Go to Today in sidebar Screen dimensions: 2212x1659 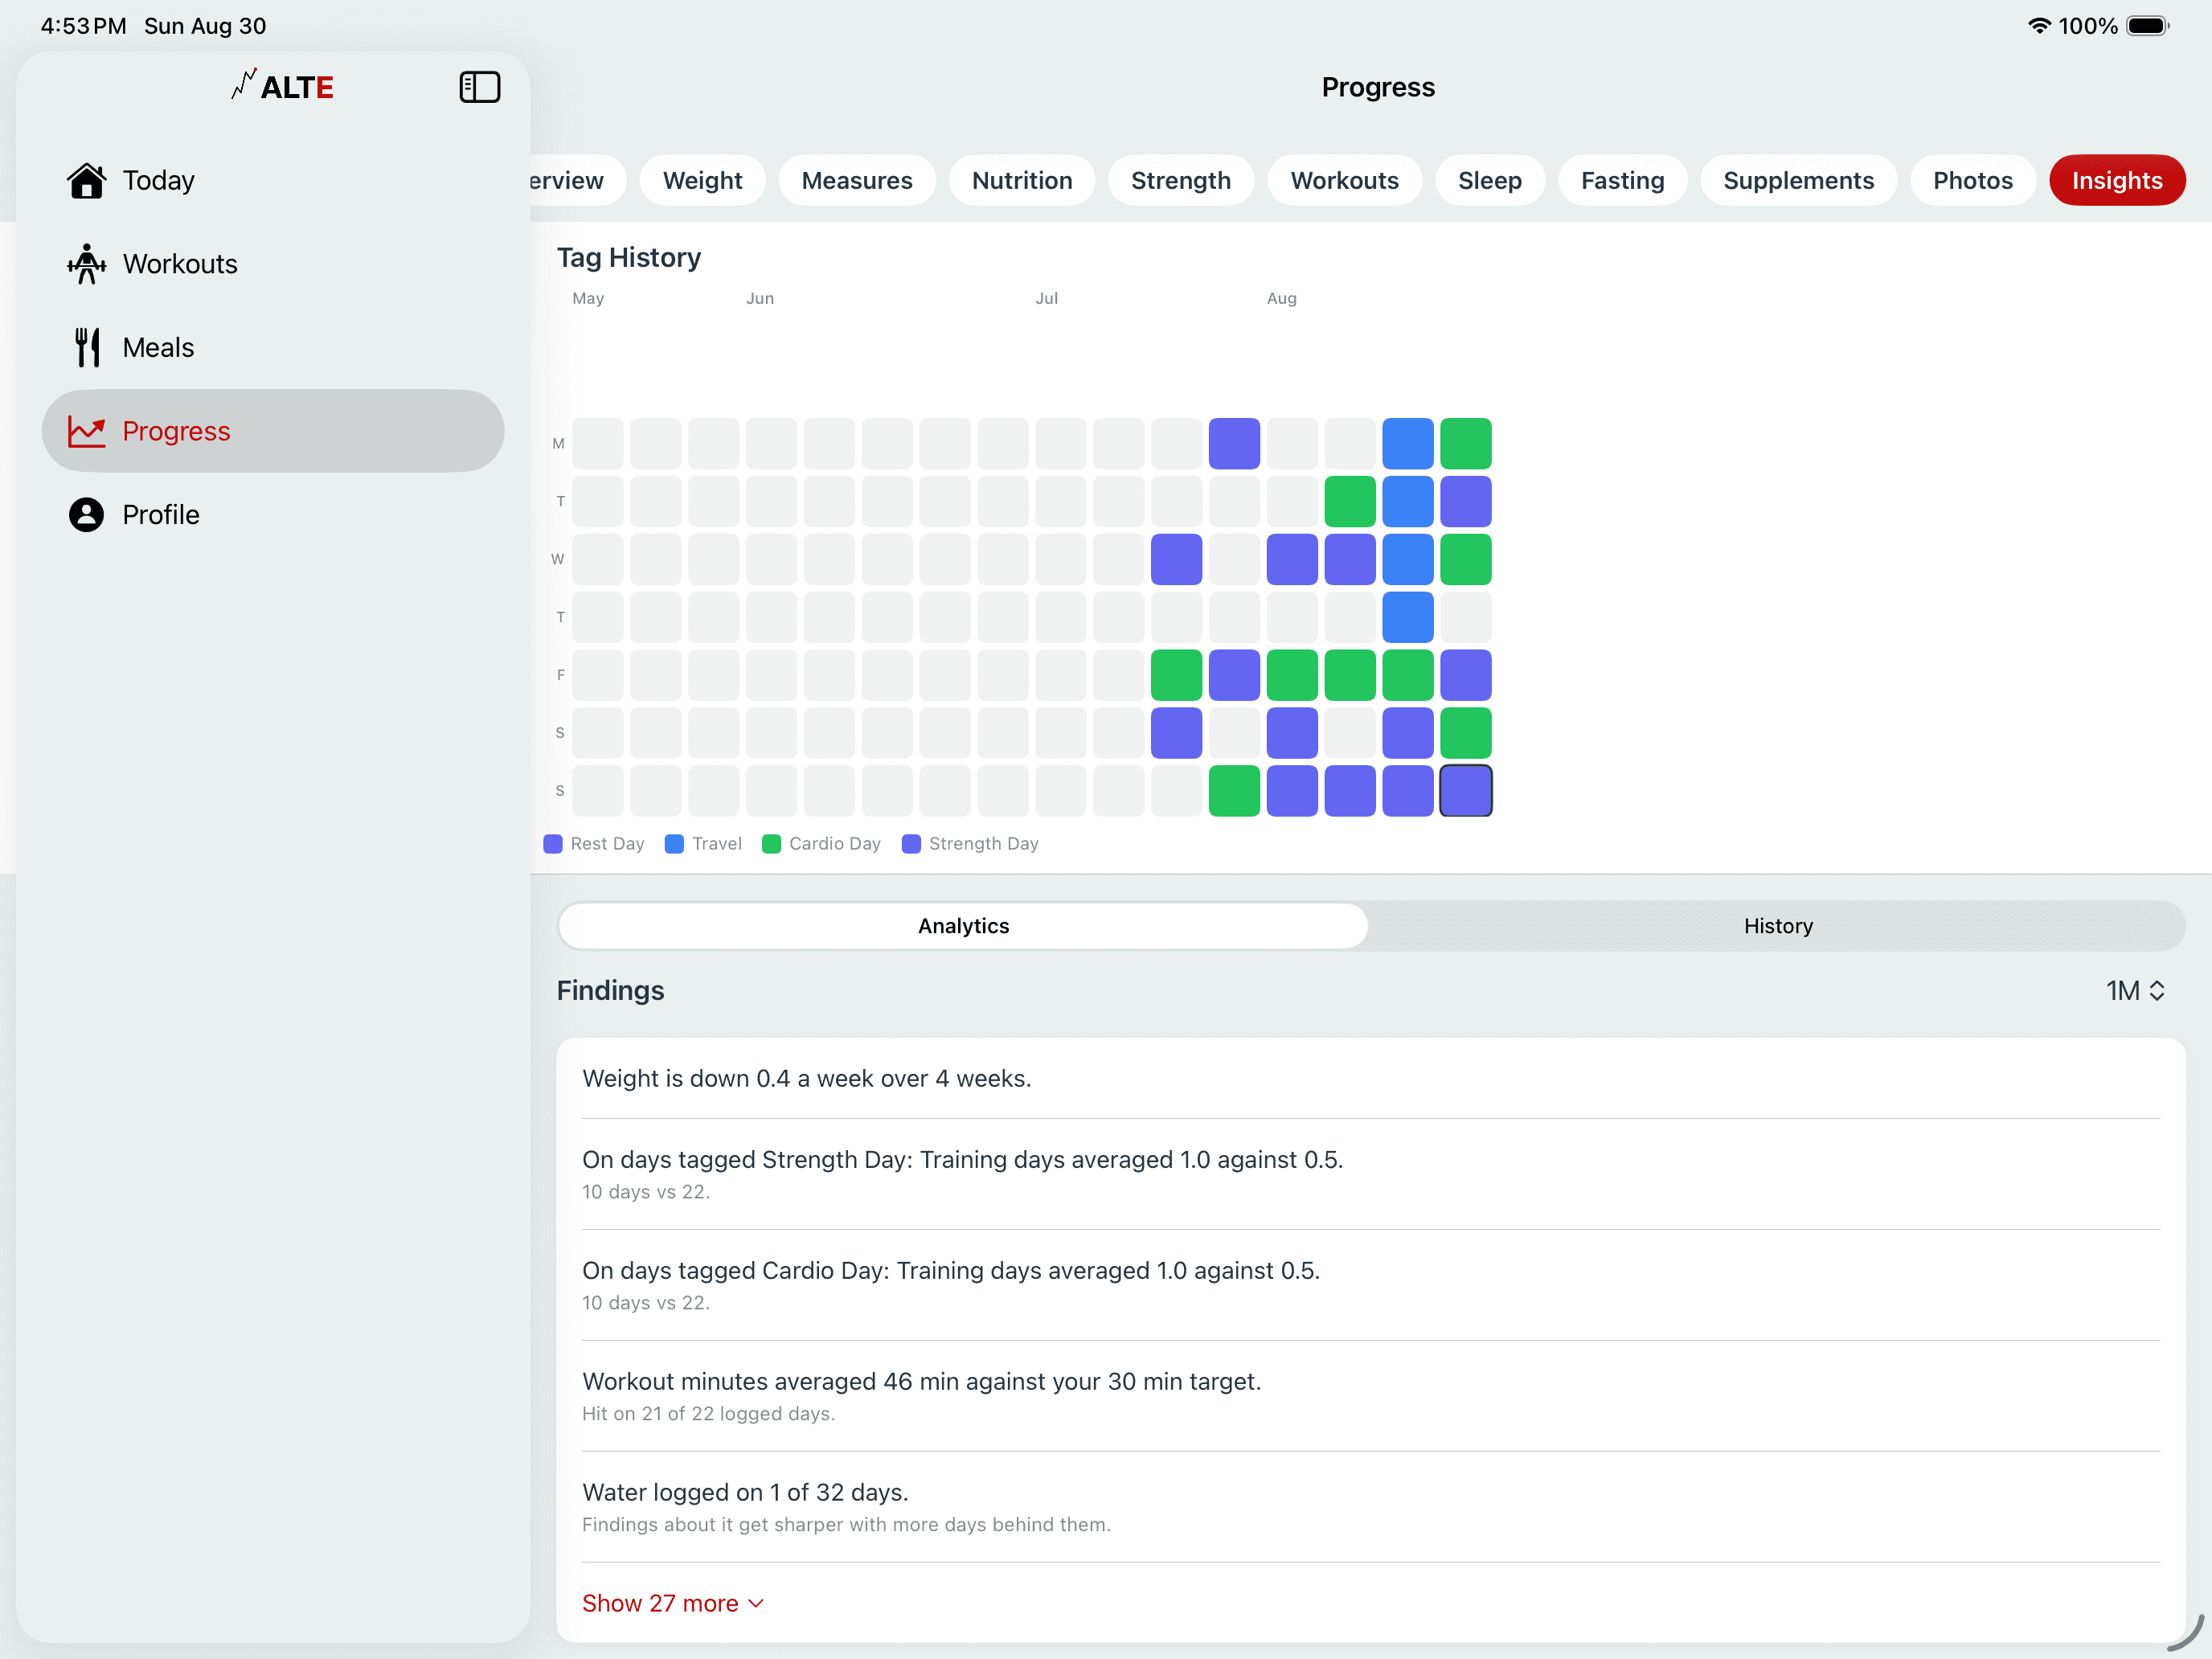(x=273, y=181)
